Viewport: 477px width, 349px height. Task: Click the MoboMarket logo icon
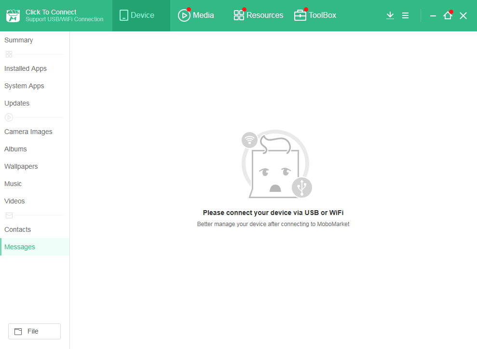click(x=13, y=15)
